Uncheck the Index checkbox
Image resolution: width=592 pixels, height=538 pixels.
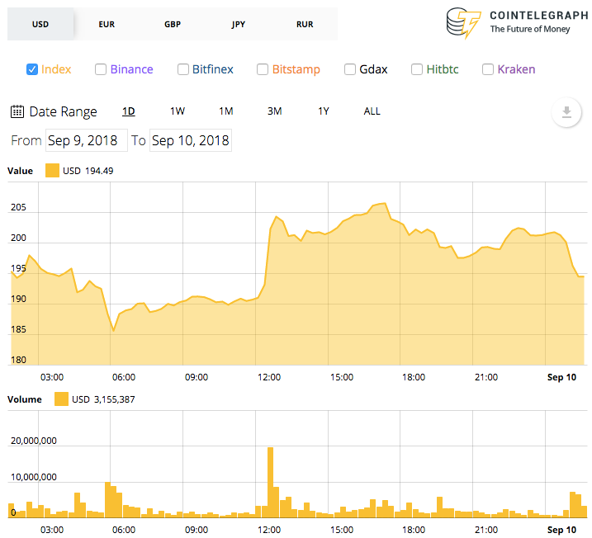(x=32, y=69)
